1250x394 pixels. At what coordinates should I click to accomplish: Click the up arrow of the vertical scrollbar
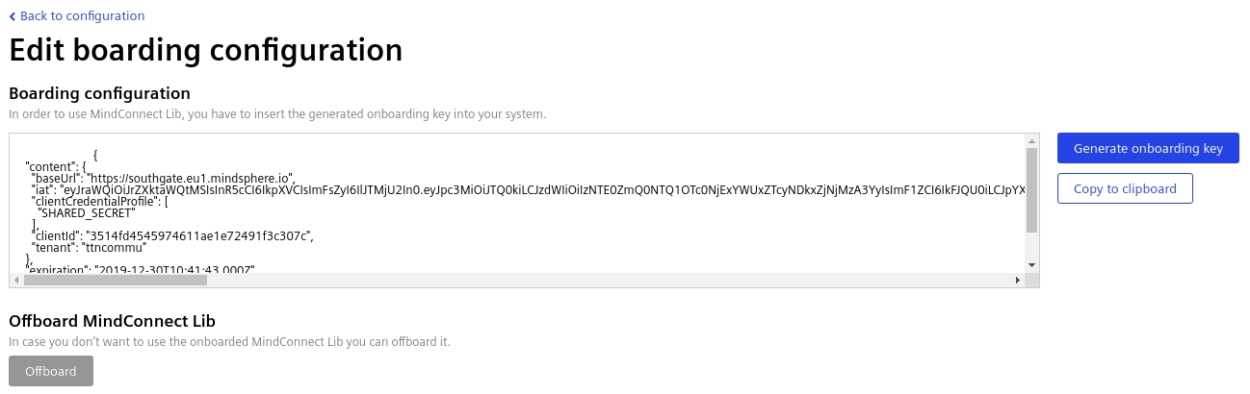pyautogui.click(x=1031, y=141)
